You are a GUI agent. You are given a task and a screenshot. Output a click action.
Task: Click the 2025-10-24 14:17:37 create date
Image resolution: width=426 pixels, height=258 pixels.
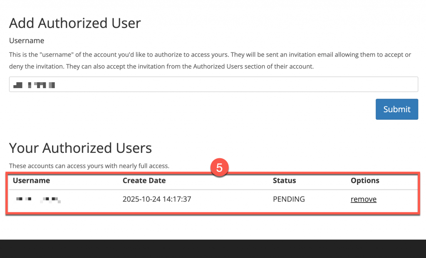coord(156,199)
